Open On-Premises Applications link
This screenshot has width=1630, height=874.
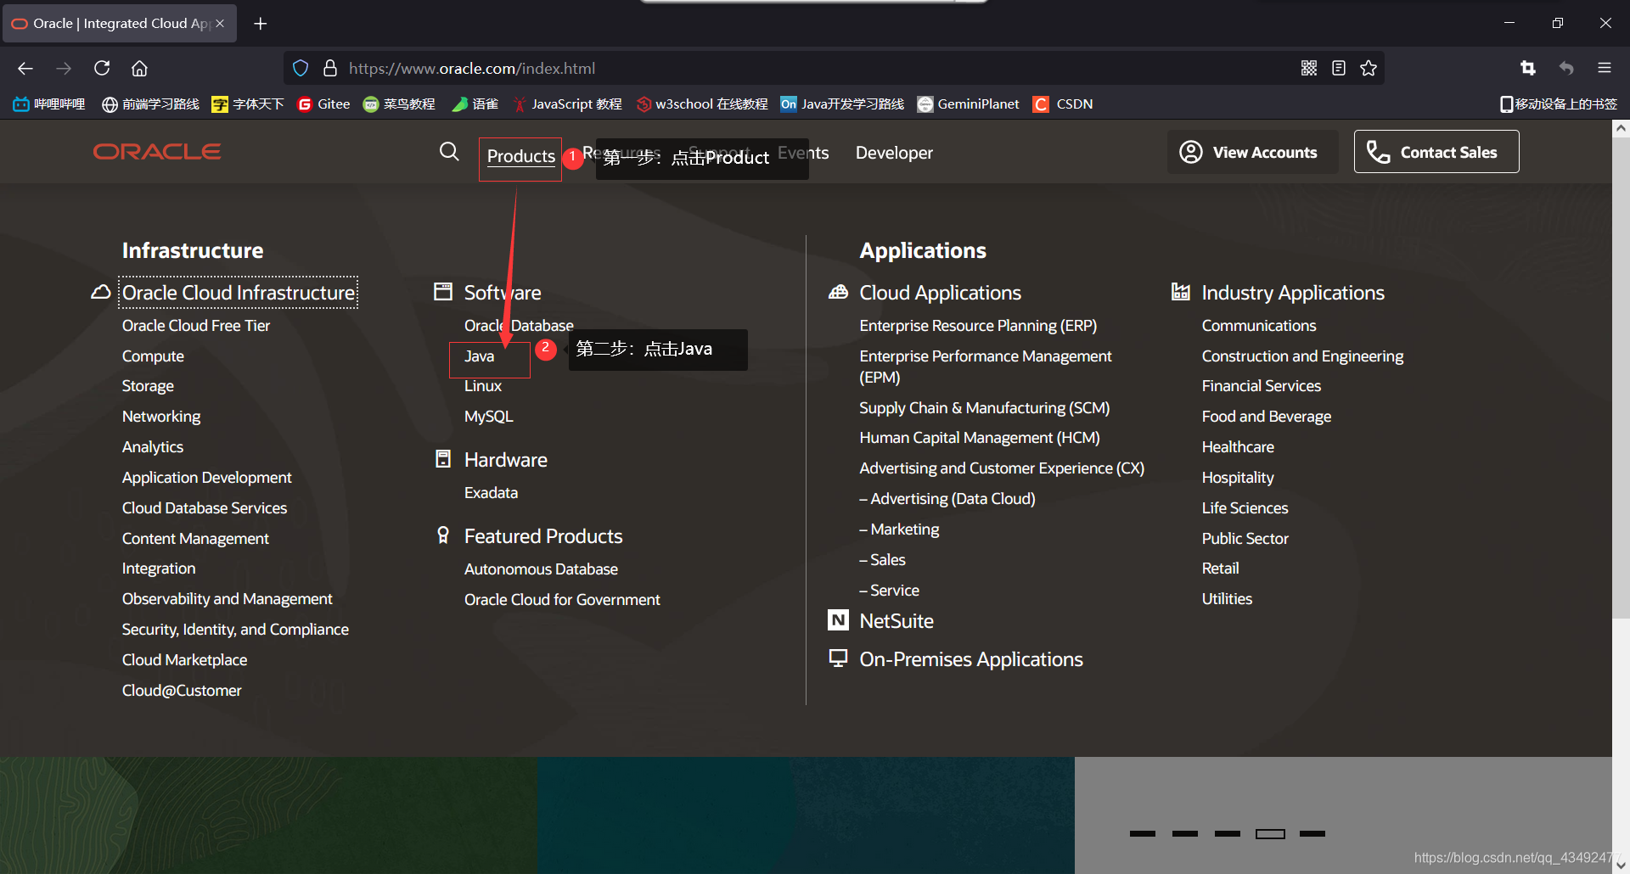coord(971,659)
